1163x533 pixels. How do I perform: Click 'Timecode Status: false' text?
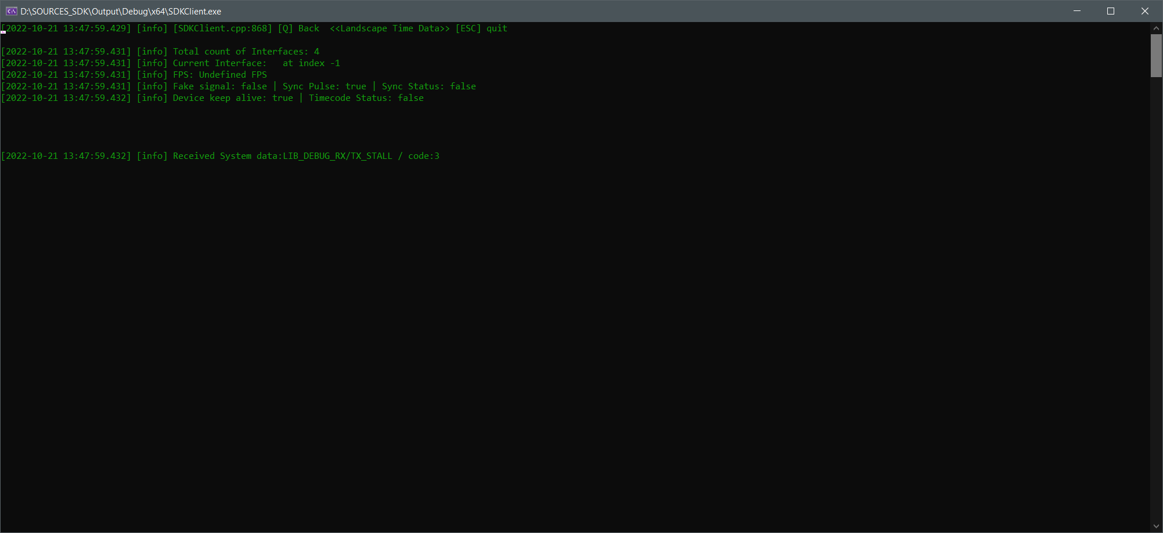pyautogui.click(x=366, y=98)
